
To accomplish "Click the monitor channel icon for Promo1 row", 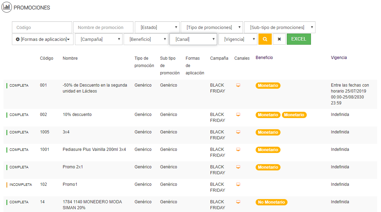I will point(238,184).
